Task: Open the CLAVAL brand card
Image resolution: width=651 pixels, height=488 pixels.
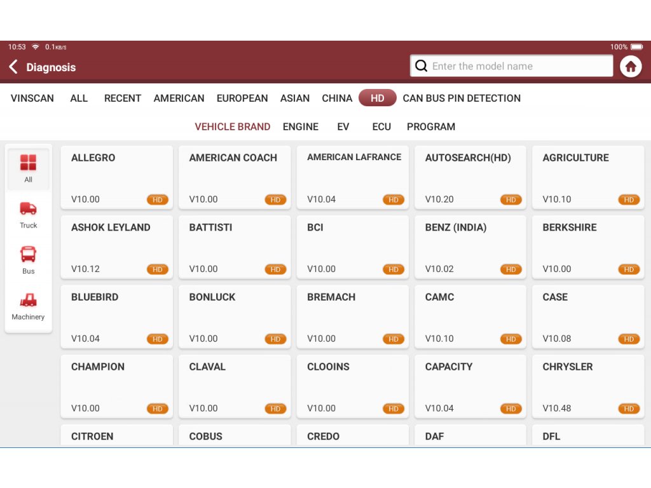Action: [235, 386]
